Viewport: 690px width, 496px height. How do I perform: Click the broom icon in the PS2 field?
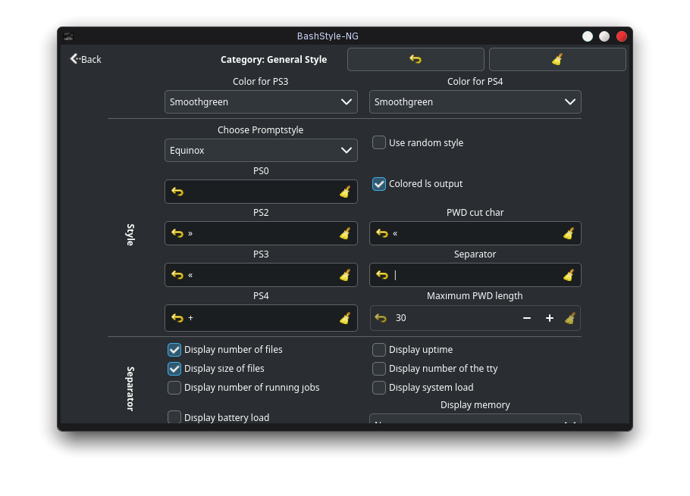[x=345, y=233]
